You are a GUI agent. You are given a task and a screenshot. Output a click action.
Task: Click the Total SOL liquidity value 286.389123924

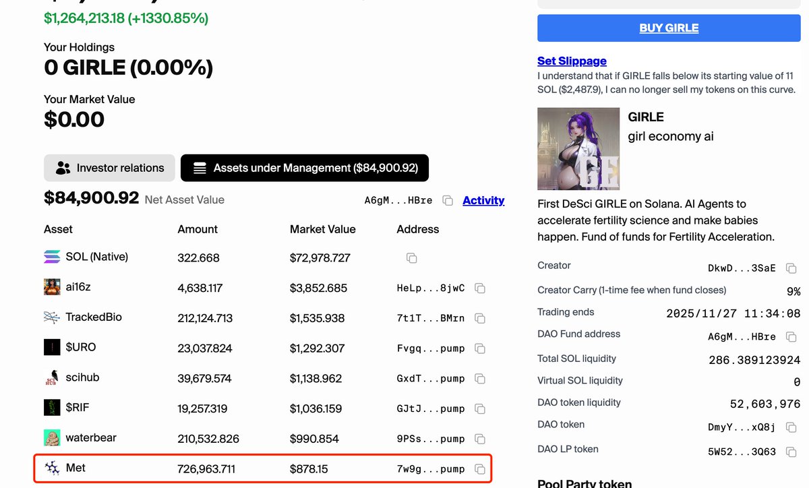click(x=754, y=360)
